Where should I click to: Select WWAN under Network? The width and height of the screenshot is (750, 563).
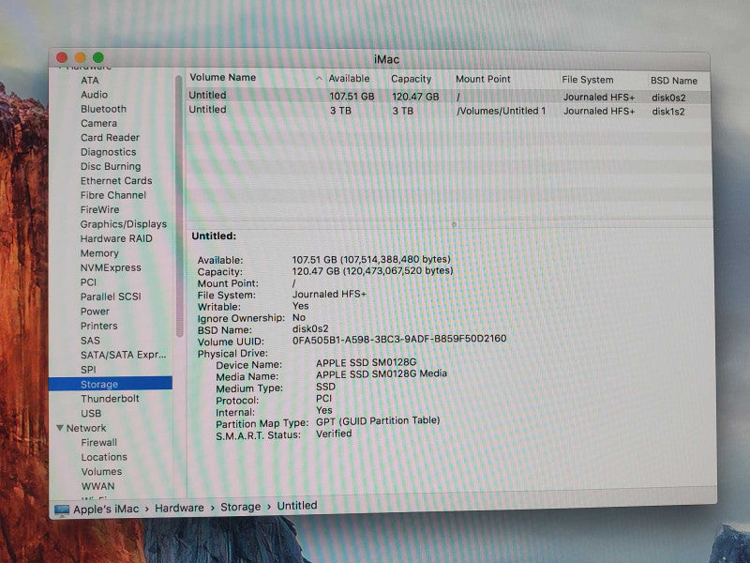coord(97,486)
